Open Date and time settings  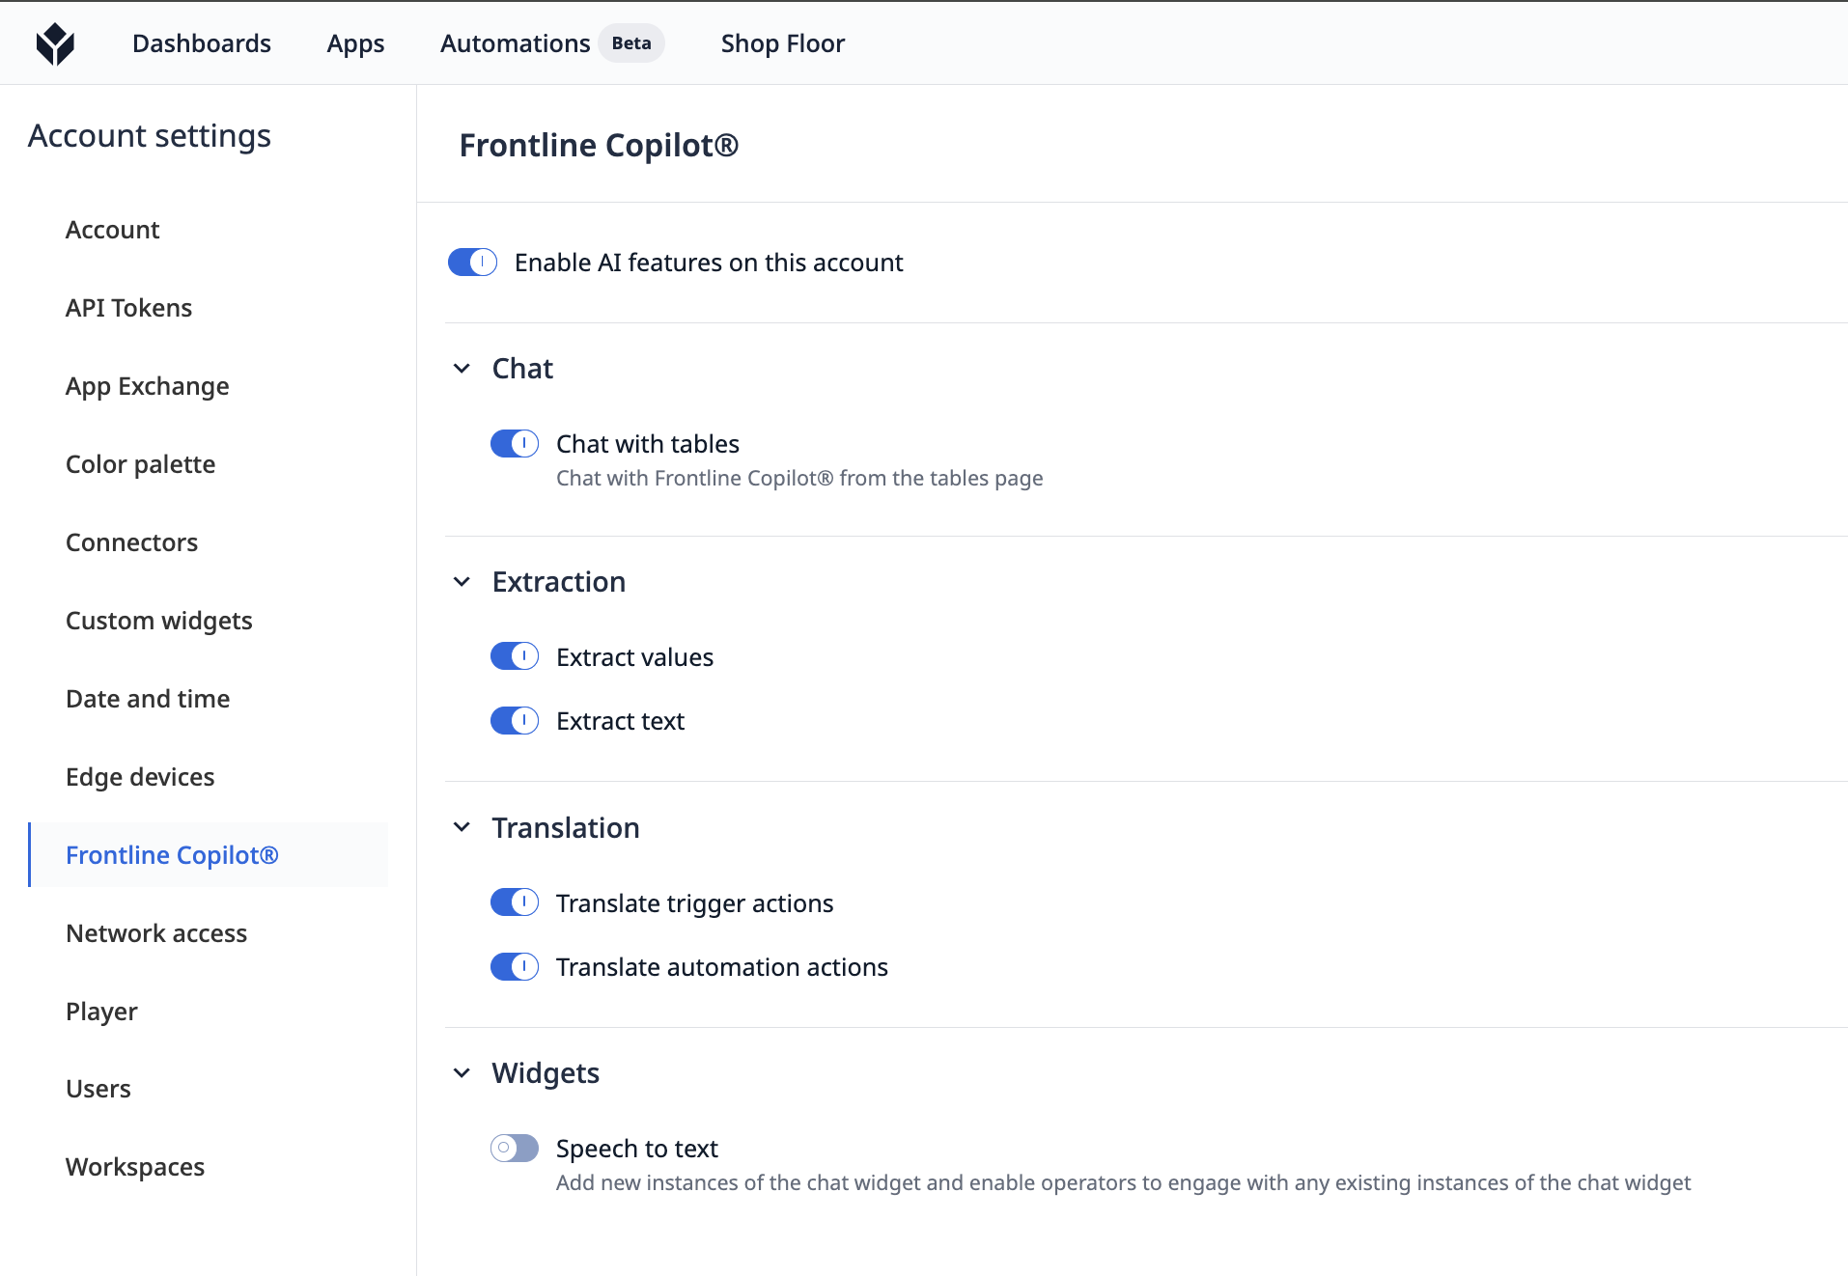[x=148, y=699]
